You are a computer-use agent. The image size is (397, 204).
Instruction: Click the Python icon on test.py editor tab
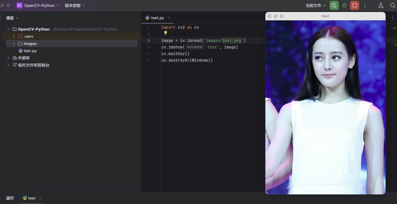(147, 18)
